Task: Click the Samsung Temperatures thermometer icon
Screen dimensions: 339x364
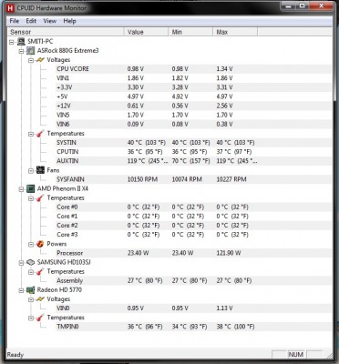Action: (x=40, y=271)
